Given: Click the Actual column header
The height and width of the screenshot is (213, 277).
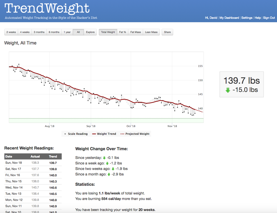Looking at the screenshot, I should pyautogui.click(x=35, y=156).
